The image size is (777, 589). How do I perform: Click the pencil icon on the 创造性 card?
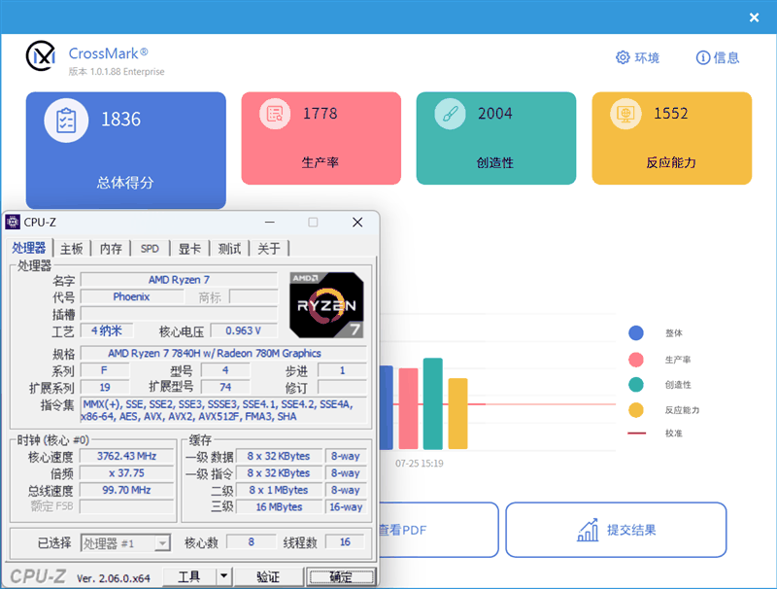pyautogui.click(x=449, y=114)
